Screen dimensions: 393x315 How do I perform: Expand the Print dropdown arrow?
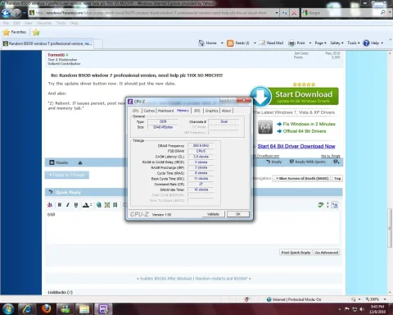click(x=310, y=43)
